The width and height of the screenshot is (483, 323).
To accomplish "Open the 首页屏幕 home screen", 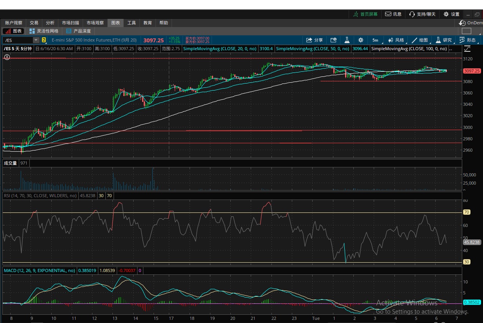I will [x=365, y=14].
